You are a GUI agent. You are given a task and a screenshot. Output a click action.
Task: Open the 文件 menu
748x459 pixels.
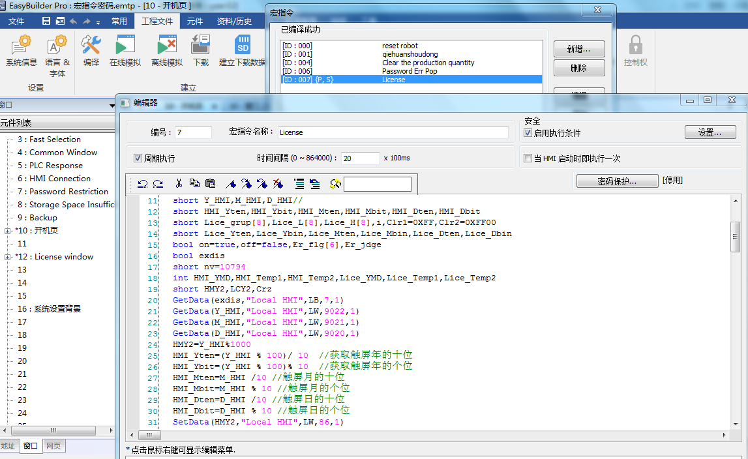16,21
